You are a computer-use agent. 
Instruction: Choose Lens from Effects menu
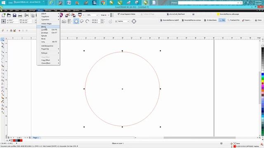tap(48, 42)
